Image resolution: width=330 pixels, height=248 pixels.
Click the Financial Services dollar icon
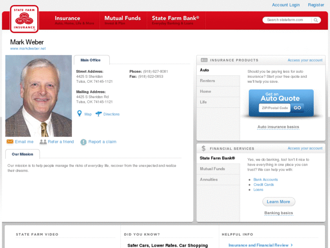(x=203, y=148)
